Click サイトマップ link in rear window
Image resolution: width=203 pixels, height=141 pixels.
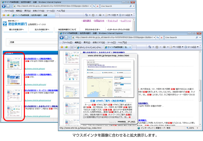point(113,21)
